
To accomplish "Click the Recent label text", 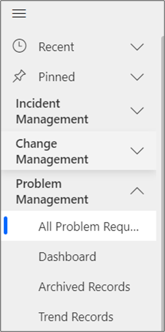I will click(56, 47).
